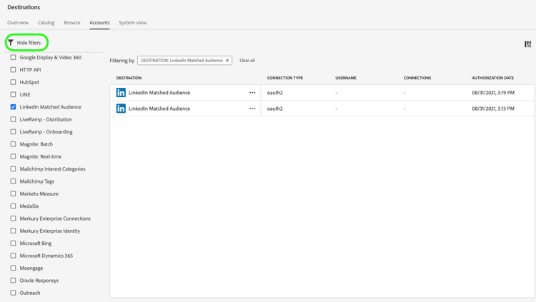Check Merkury Enterprise Identity filter
The height and width of the screenshot is (302, 536).
[13, 231]
